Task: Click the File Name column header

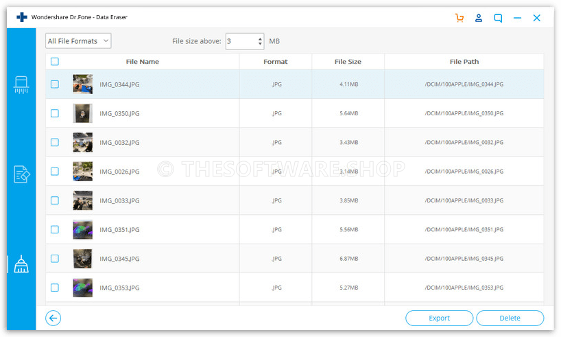Action: tap(143, 62)
